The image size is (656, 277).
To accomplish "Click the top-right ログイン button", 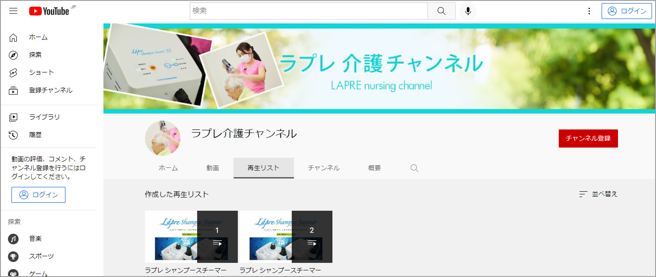I will [x=627, y=11].
